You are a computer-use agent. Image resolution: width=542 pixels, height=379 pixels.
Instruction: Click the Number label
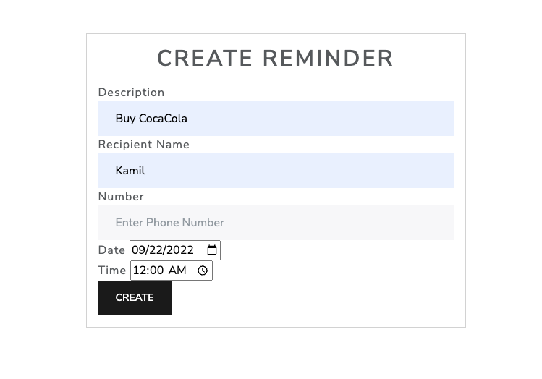point(121,197)
